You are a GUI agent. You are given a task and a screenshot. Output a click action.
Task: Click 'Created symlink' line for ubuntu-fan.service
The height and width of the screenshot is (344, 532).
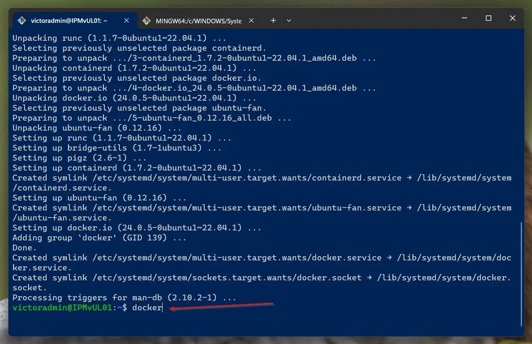(262, 208)
